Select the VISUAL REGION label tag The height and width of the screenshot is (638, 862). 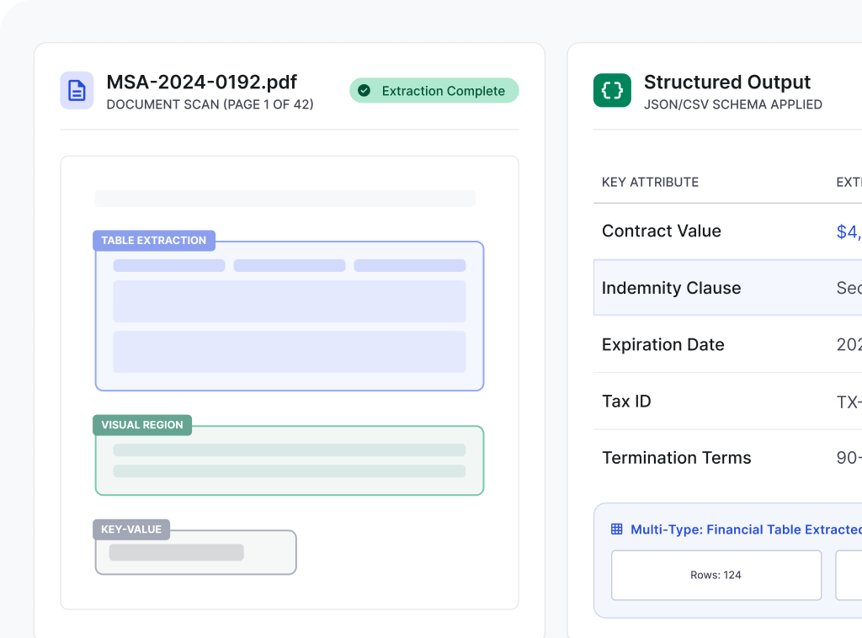[142, 425]
